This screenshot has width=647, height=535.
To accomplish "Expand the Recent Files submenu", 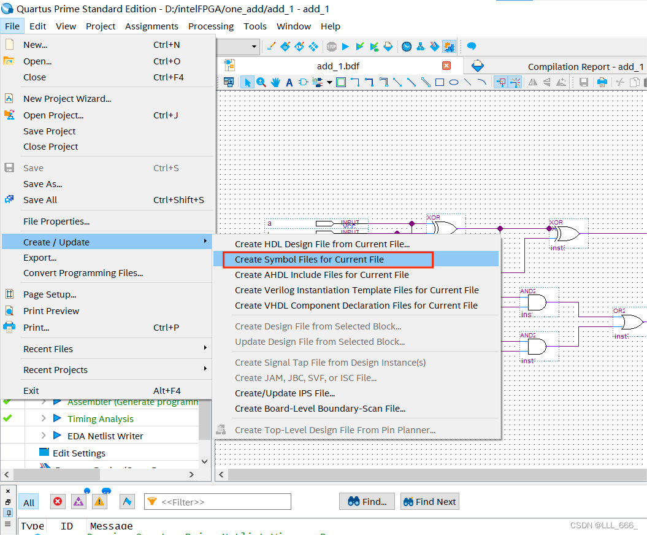I will (107, 349).
